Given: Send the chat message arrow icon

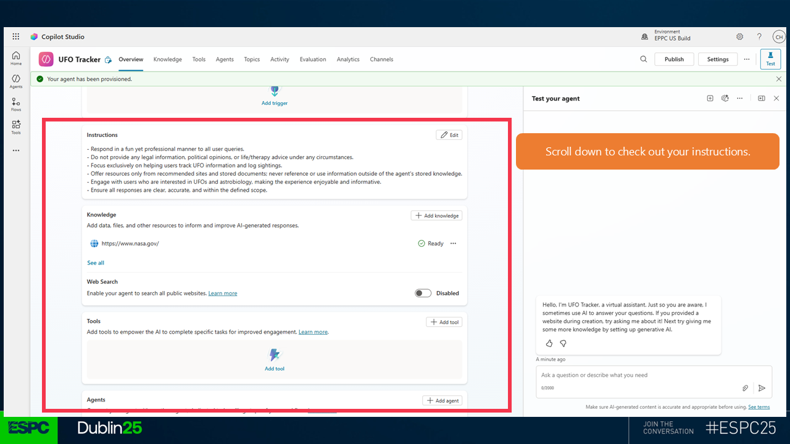Looking at the screenshot, I should [762, 388].
